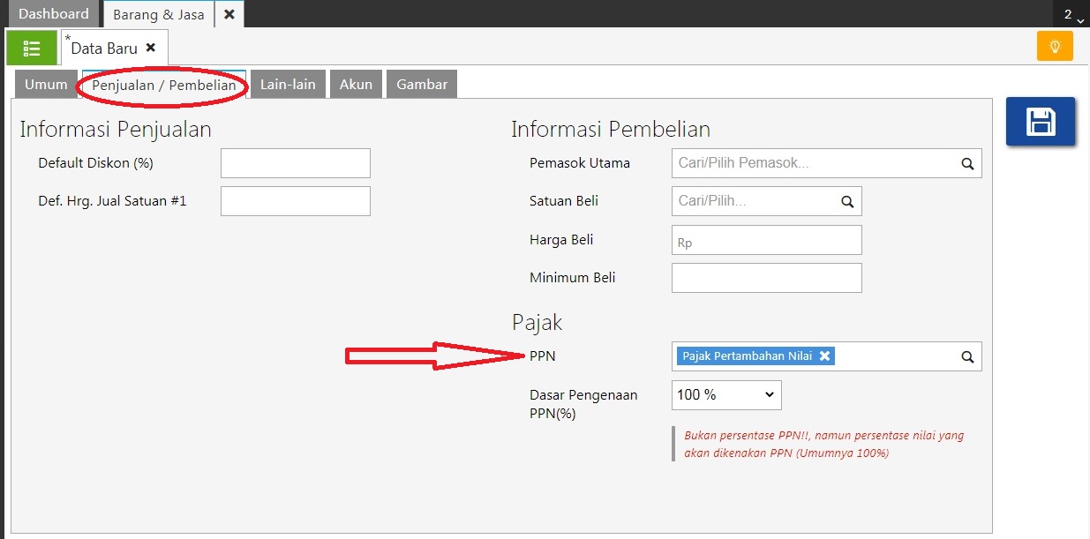Click the Informasi Penjualan heading

[116, 130]
